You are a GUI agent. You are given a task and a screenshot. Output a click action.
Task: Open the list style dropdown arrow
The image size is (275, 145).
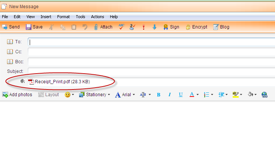[x=212, y=95]
